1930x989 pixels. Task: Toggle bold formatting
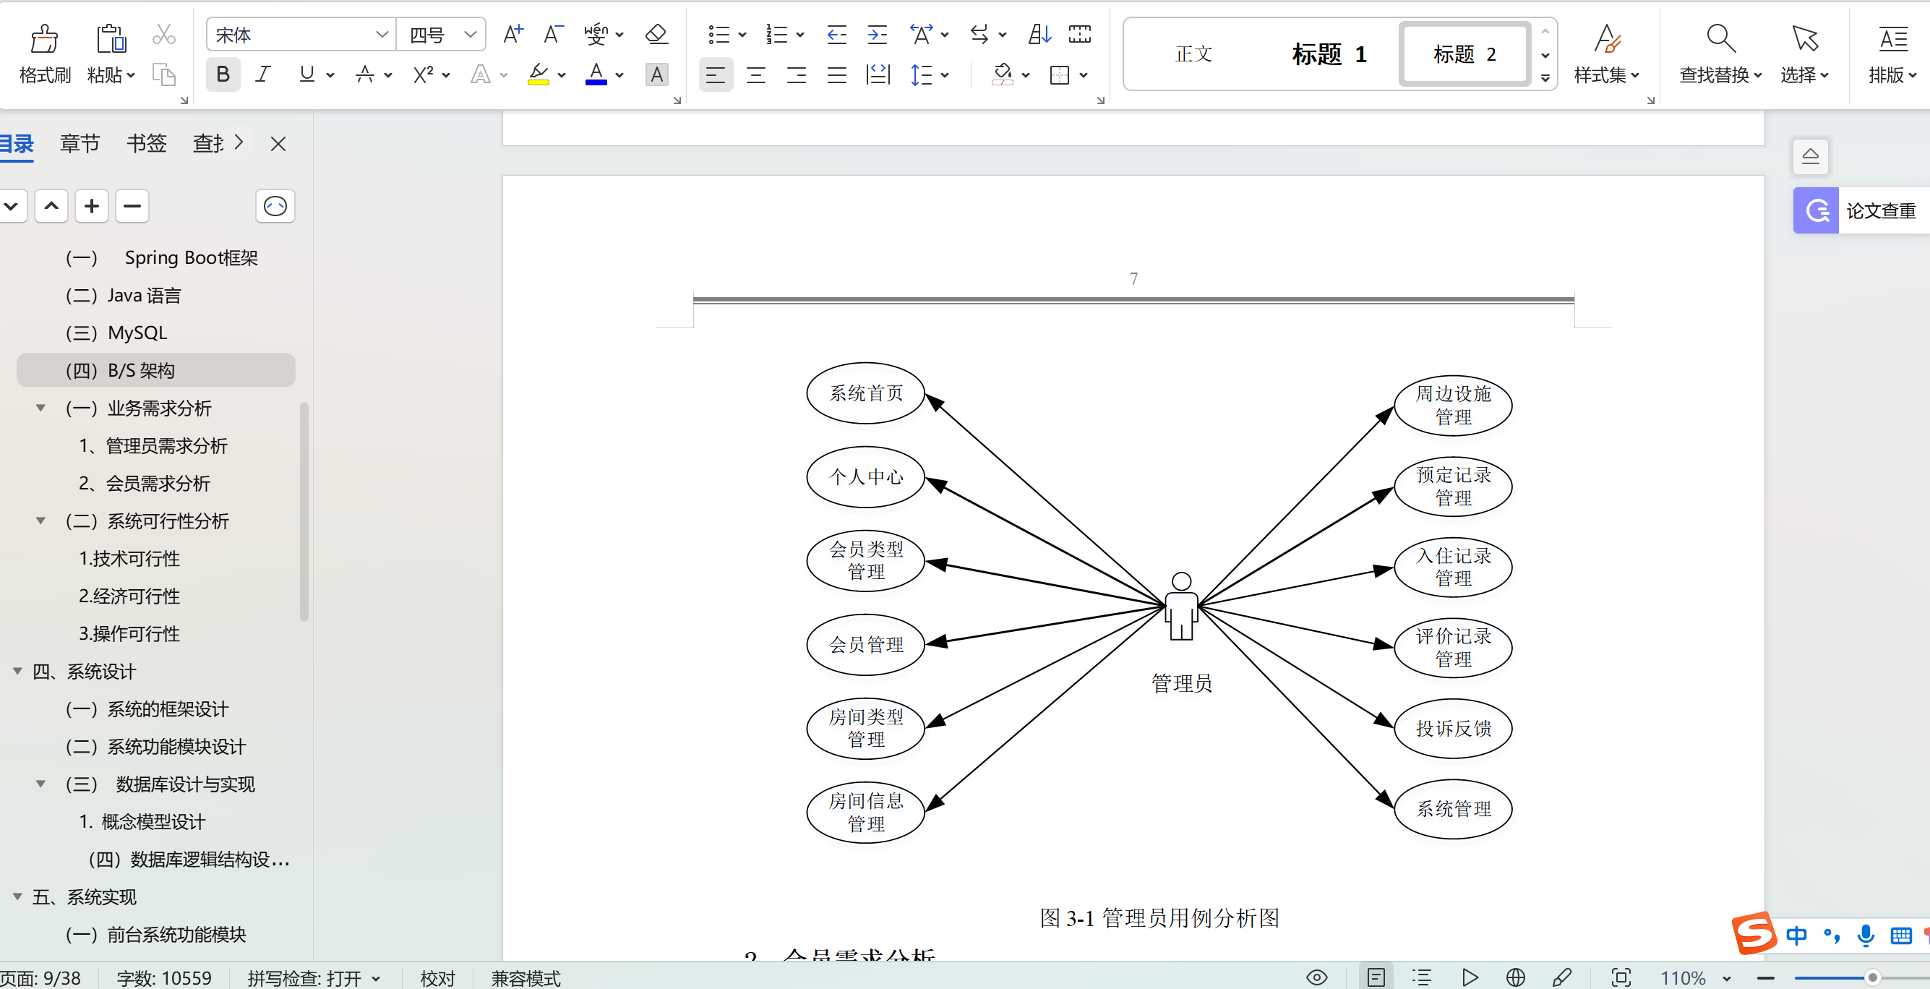coord(222,74)
